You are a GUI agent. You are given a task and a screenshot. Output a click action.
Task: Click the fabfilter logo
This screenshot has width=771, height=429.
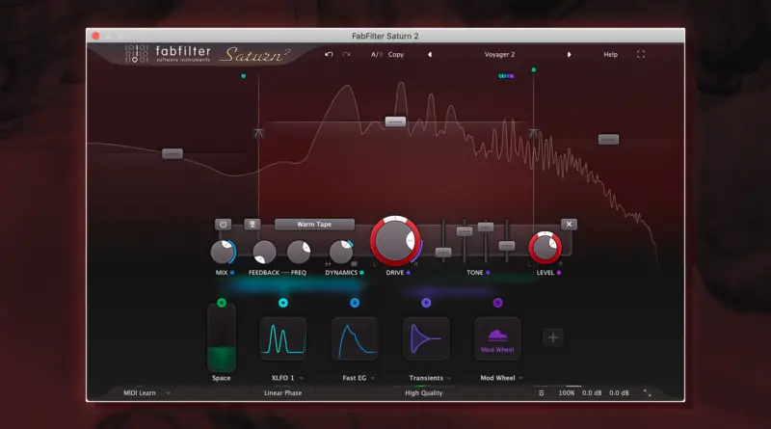[168, 54]
